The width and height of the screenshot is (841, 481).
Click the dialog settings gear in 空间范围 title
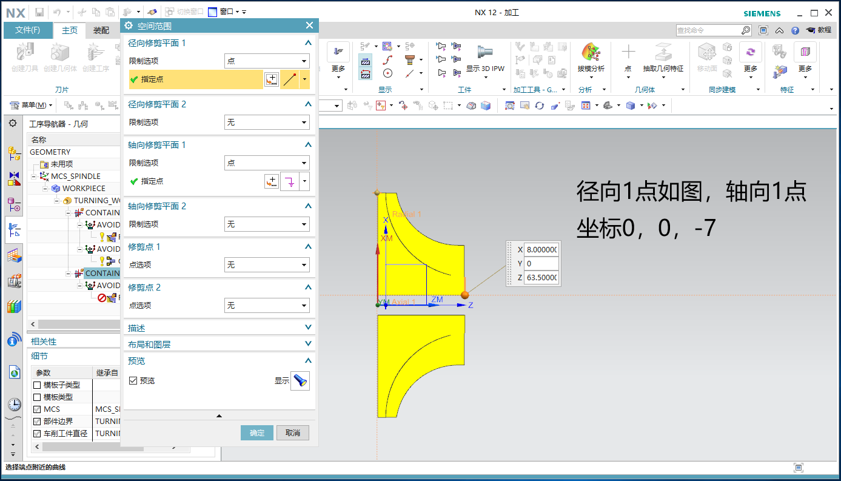click(129, 25)
